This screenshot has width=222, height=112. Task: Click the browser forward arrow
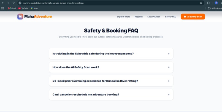8,3
